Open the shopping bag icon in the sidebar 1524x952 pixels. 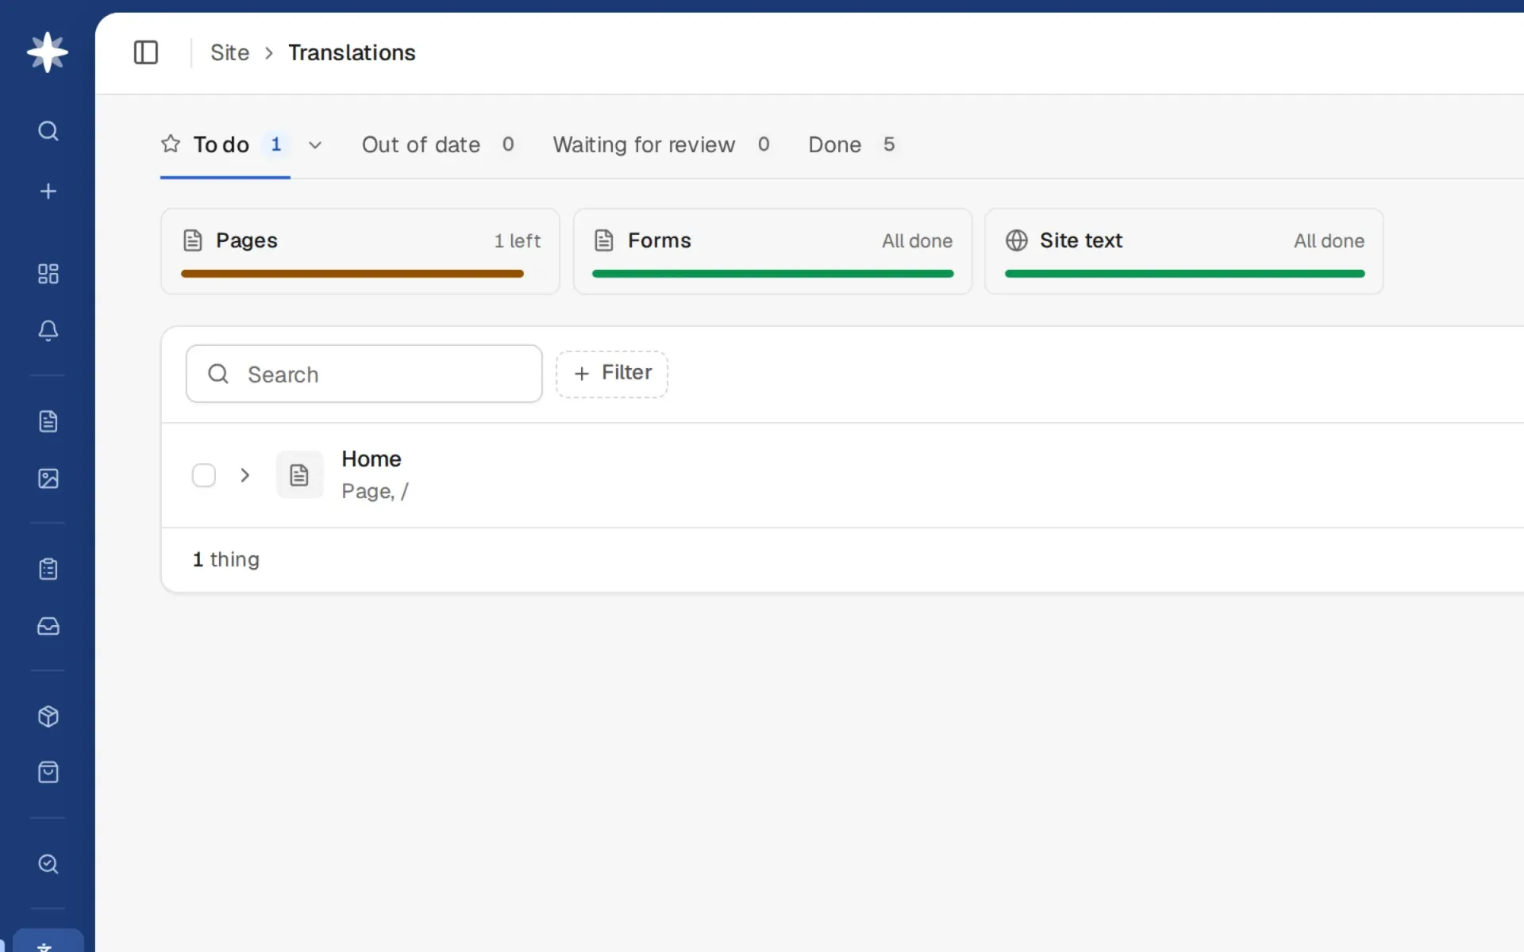[48, 772]
